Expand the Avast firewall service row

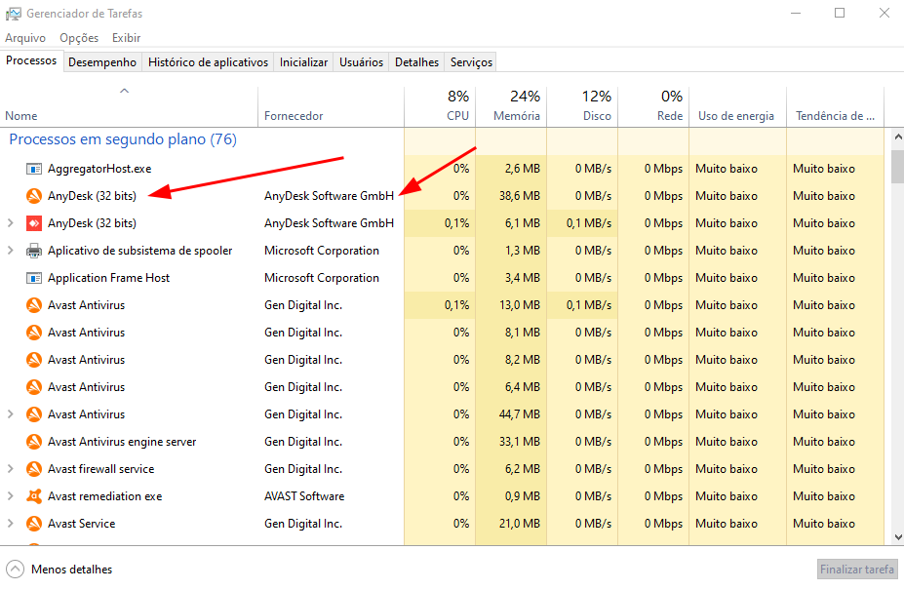pyautogui.click(x=11, y=469)
